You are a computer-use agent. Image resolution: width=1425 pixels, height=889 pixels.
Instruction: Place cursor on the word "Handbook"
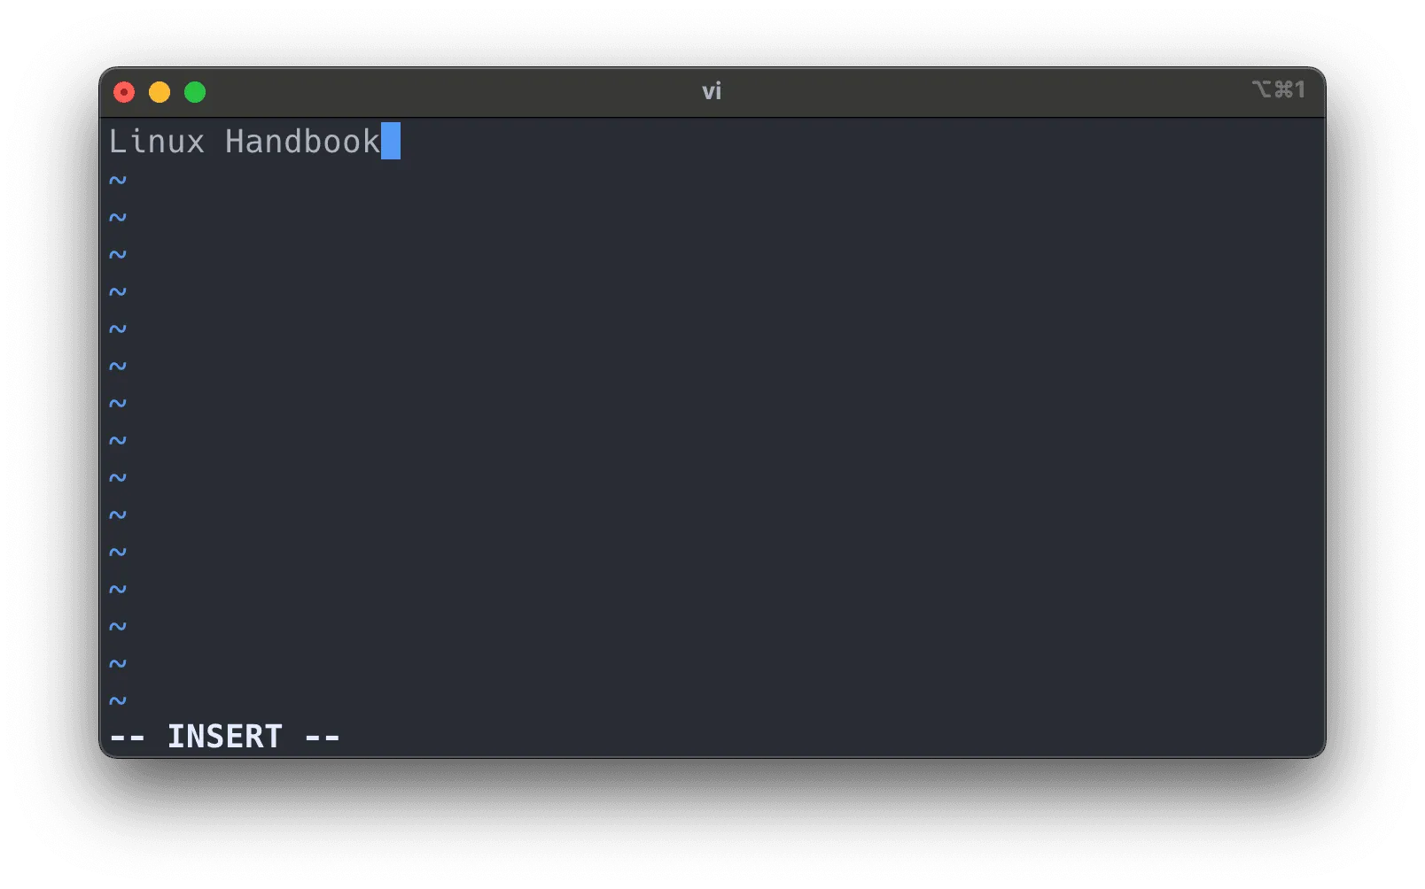302,142
